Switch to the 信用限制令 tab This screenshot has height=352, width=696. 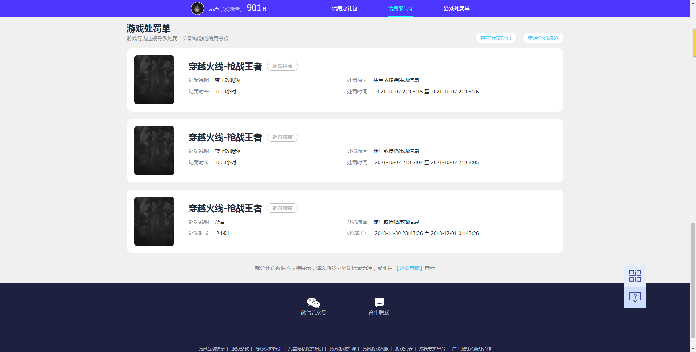tap(400, 8)
